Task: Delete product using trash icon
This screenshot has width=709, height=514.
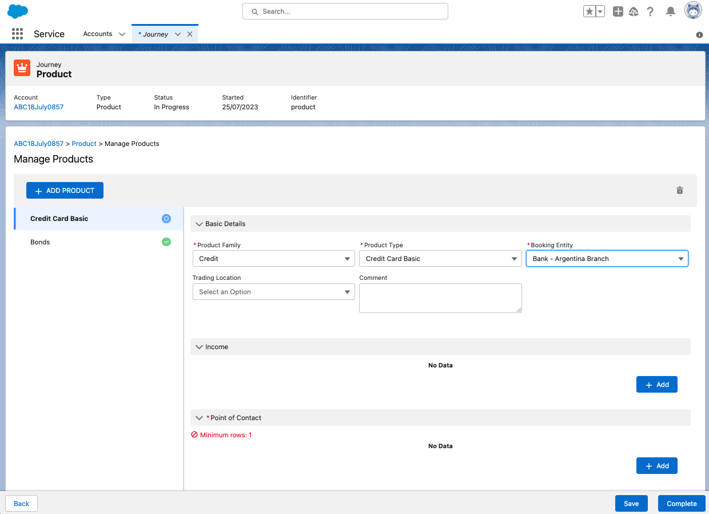Action: pos(680,191)
